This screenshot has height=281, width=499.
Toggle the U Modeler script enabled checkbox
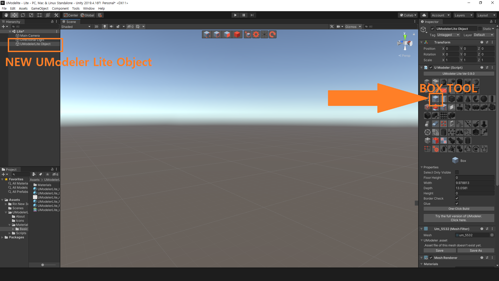tap(431, 67)
